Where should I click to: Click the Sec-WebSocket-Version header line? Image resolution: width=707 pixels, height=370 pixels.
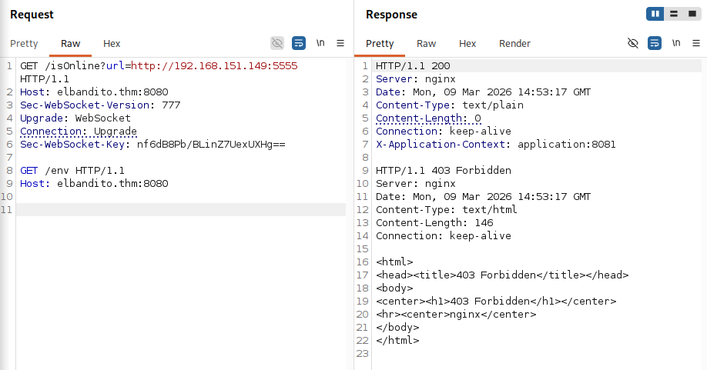click(x=100, y=105)
